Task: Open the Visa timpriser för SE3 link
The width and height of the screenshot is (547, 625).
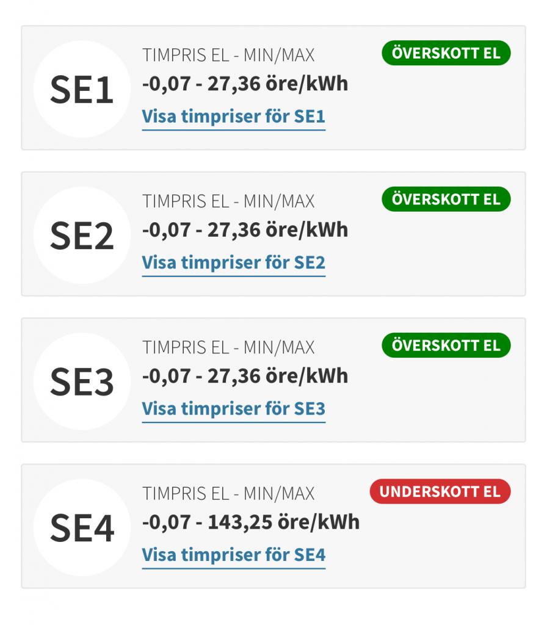Action: [234, 410]
